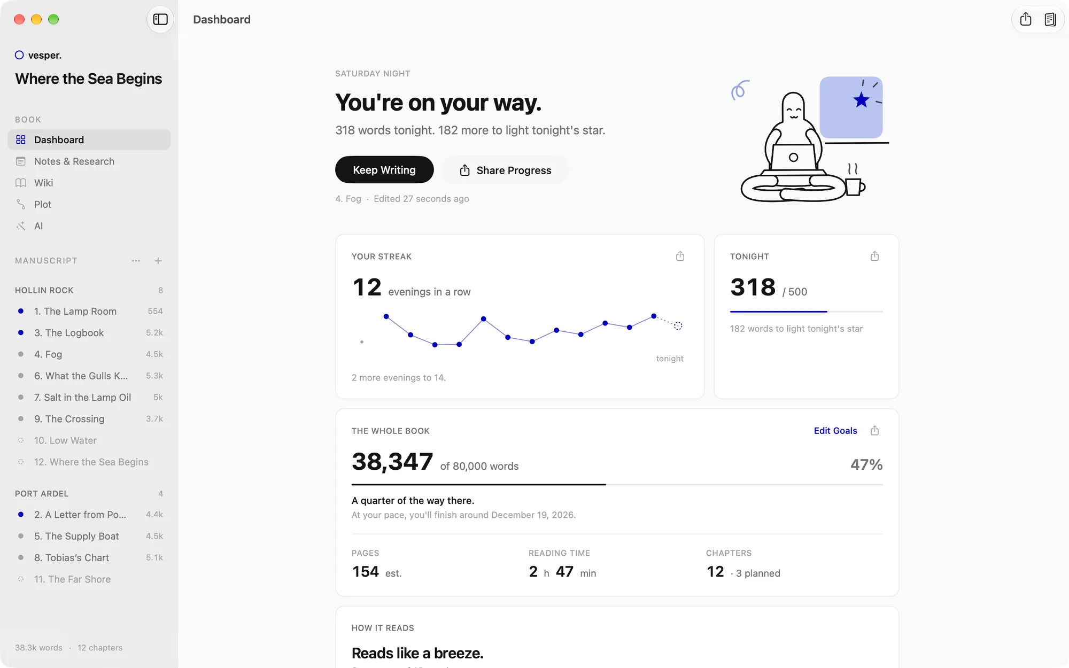Viewport: 1069px width, 668px height.
Task: Open the share icon in top toolbar
Action: pos(1025,19)
